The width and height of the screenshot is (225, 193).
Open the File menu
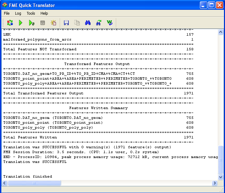[7, 13]
